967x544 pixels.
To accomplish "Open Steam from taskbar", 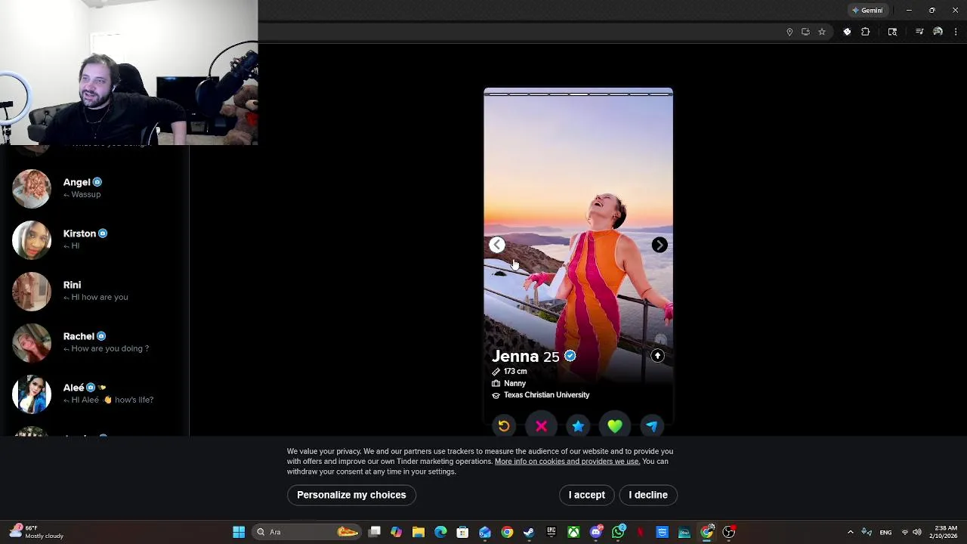I will point(529,532).
